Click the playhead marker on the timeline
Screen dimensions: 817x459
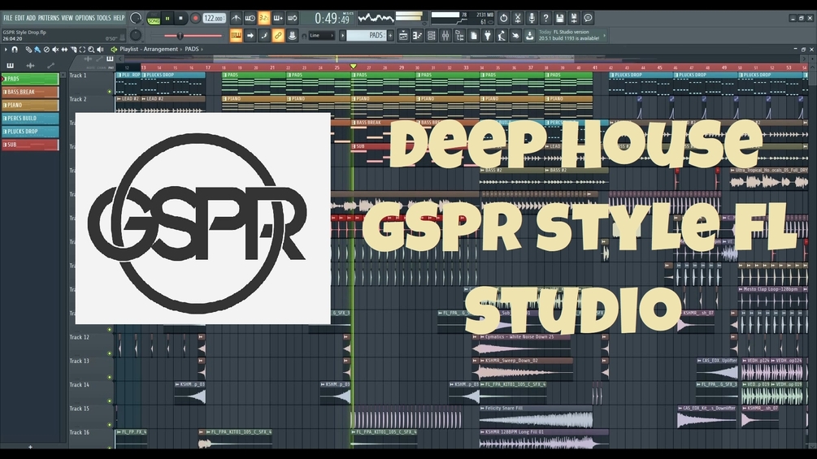click(x=354, y=67)
